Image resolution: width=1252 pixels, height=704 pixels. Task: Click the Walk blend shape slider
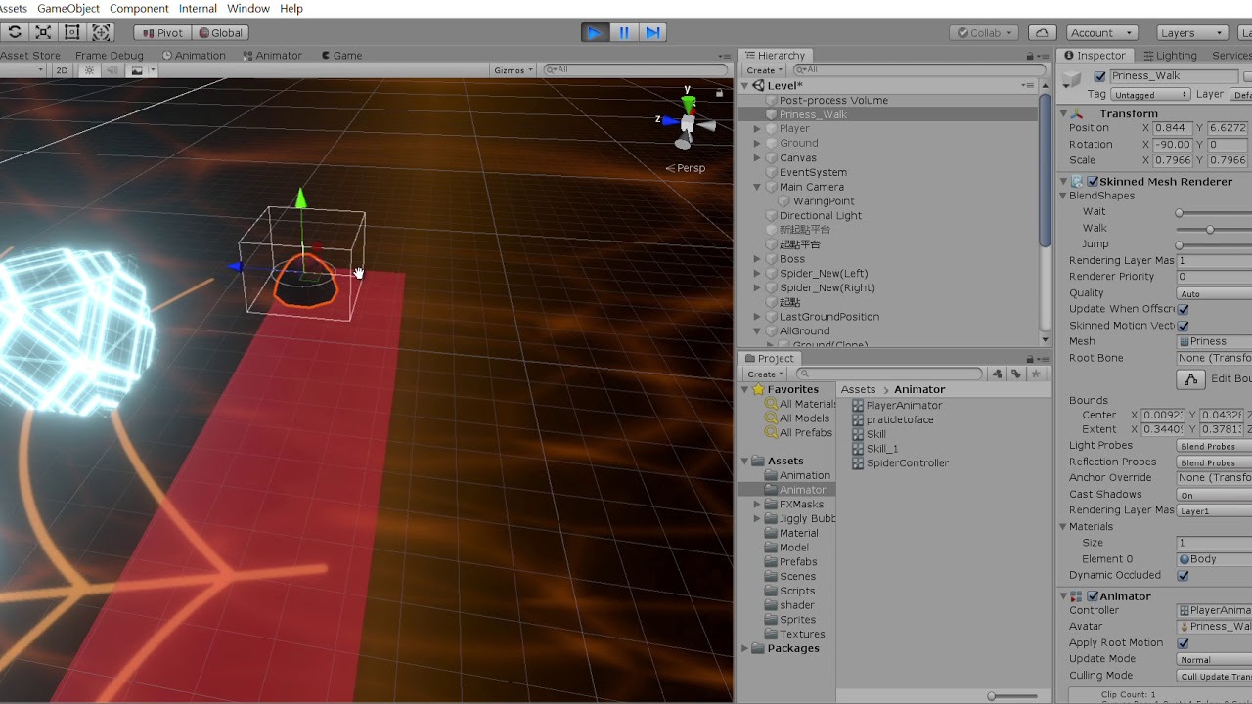coord(1214,229)
